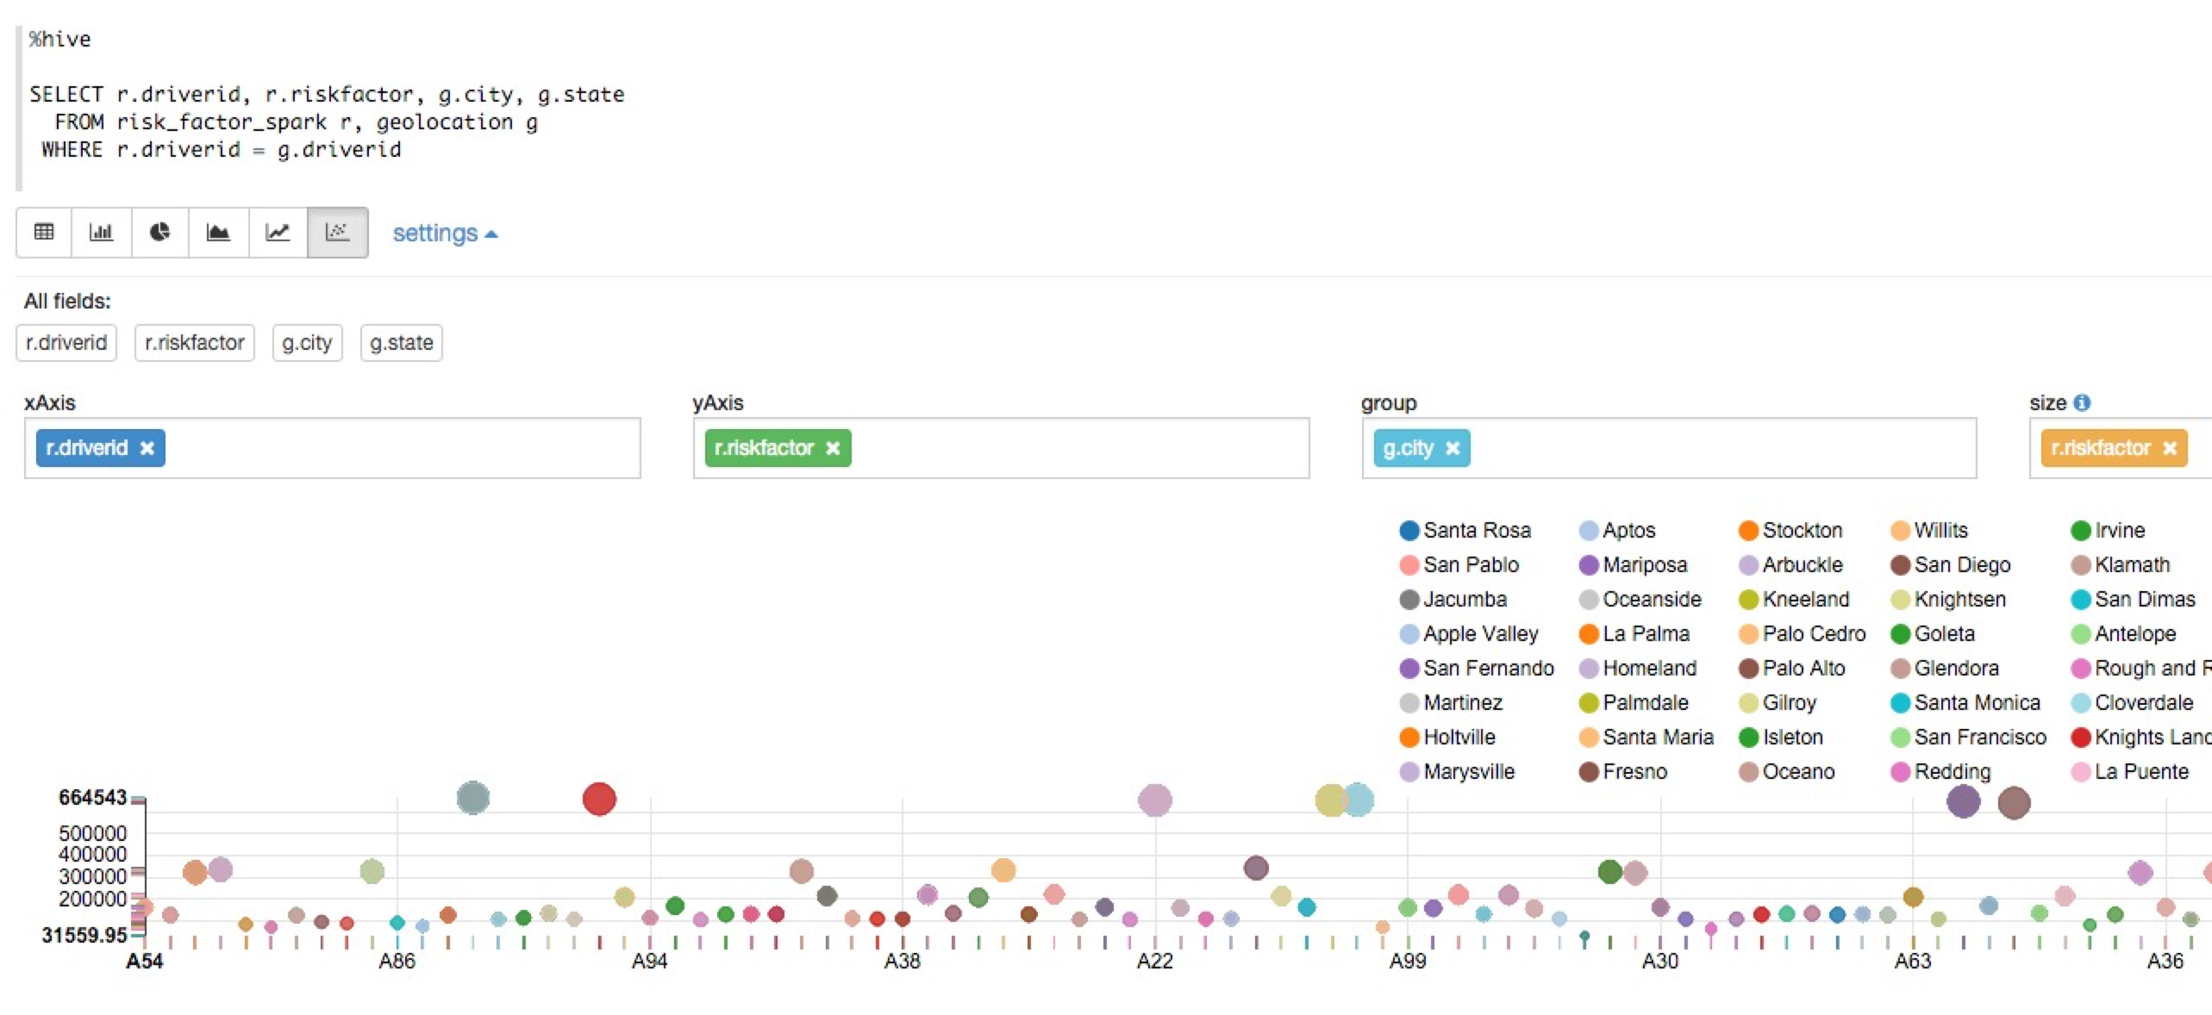Select the bar chart view icon
This screenshot has height=1015, width=2212.
coord(102,233)
